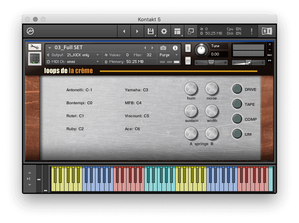
Task: Click the loops de la crème logo
Action: pyautogui.click(x=68, y=71)
